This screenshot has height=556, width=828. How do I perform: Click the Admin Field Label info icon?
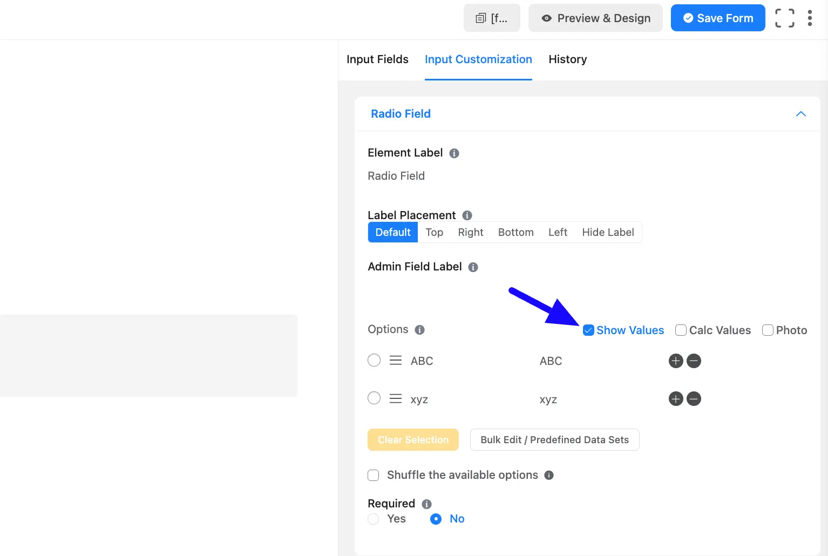point(473,267)
